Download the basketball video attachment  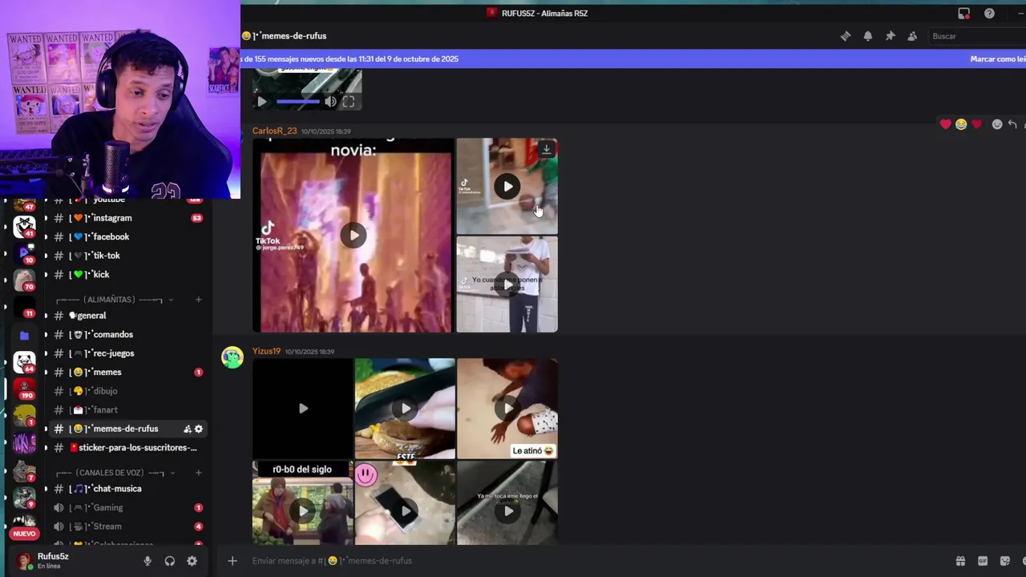[546, 149]
